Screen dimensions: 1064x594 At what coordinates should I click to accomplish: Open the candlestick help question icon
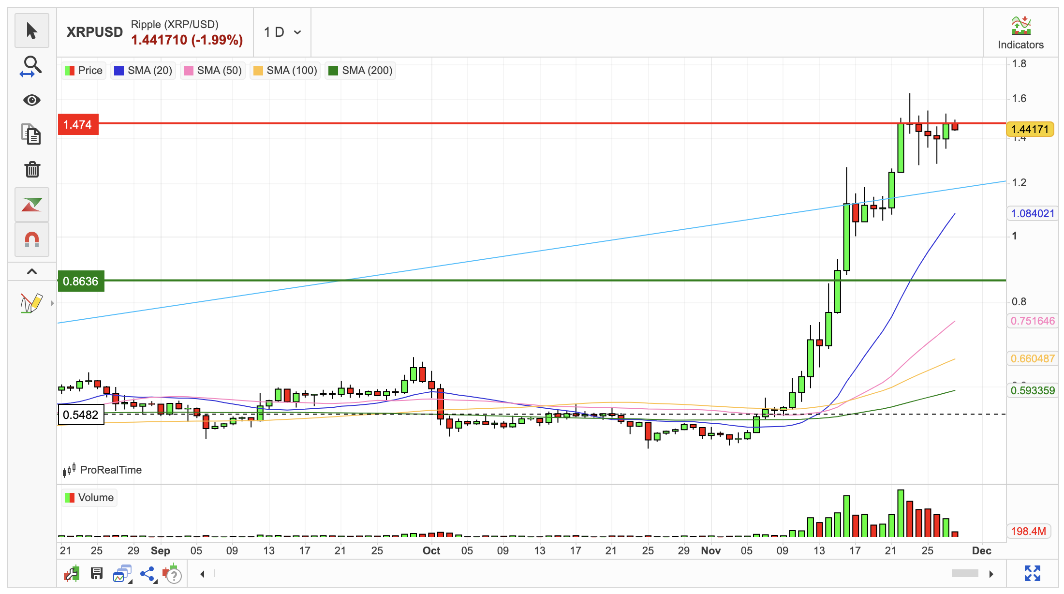pyautogui.click(x=172, y=574)
